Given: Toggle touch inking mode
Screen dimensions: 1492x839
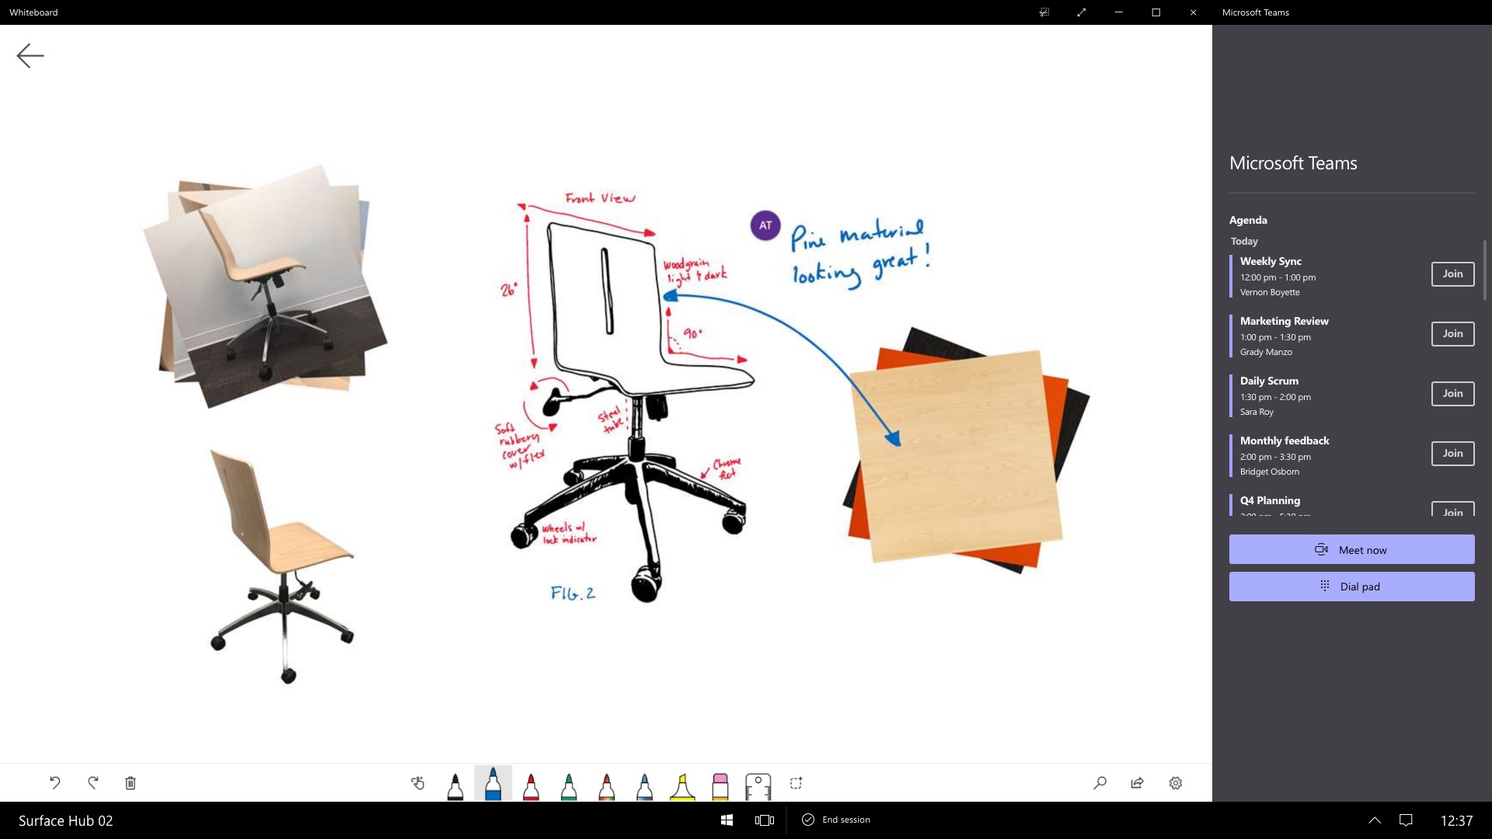Looking at the screenshot, I should click(417, 784).
